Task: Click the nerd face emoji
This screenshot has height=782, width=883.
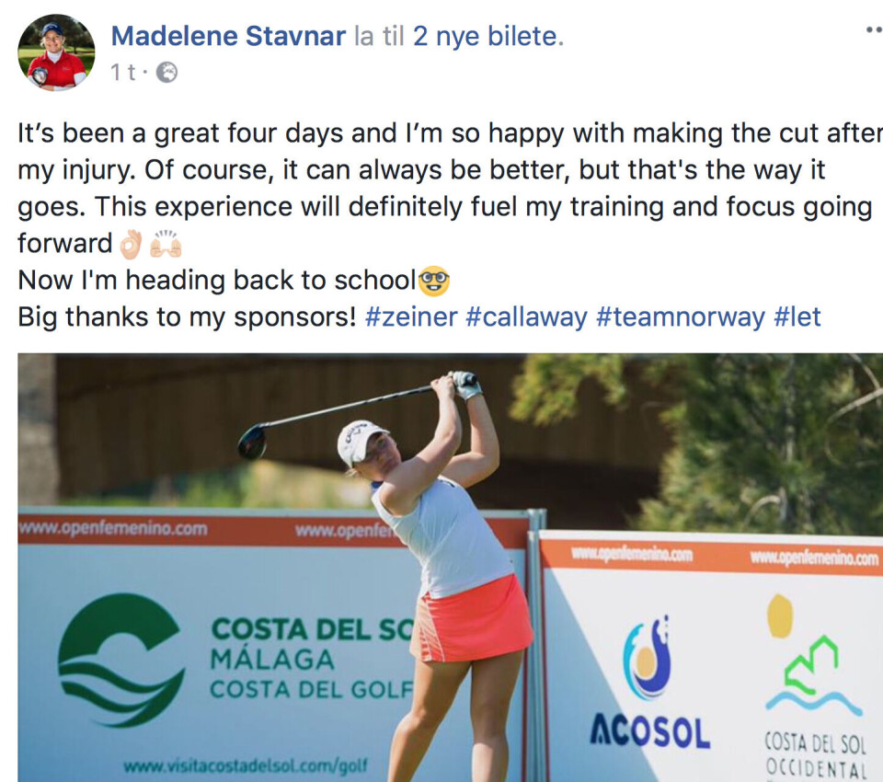Action: pyautogui.click(x=433, y=281)
